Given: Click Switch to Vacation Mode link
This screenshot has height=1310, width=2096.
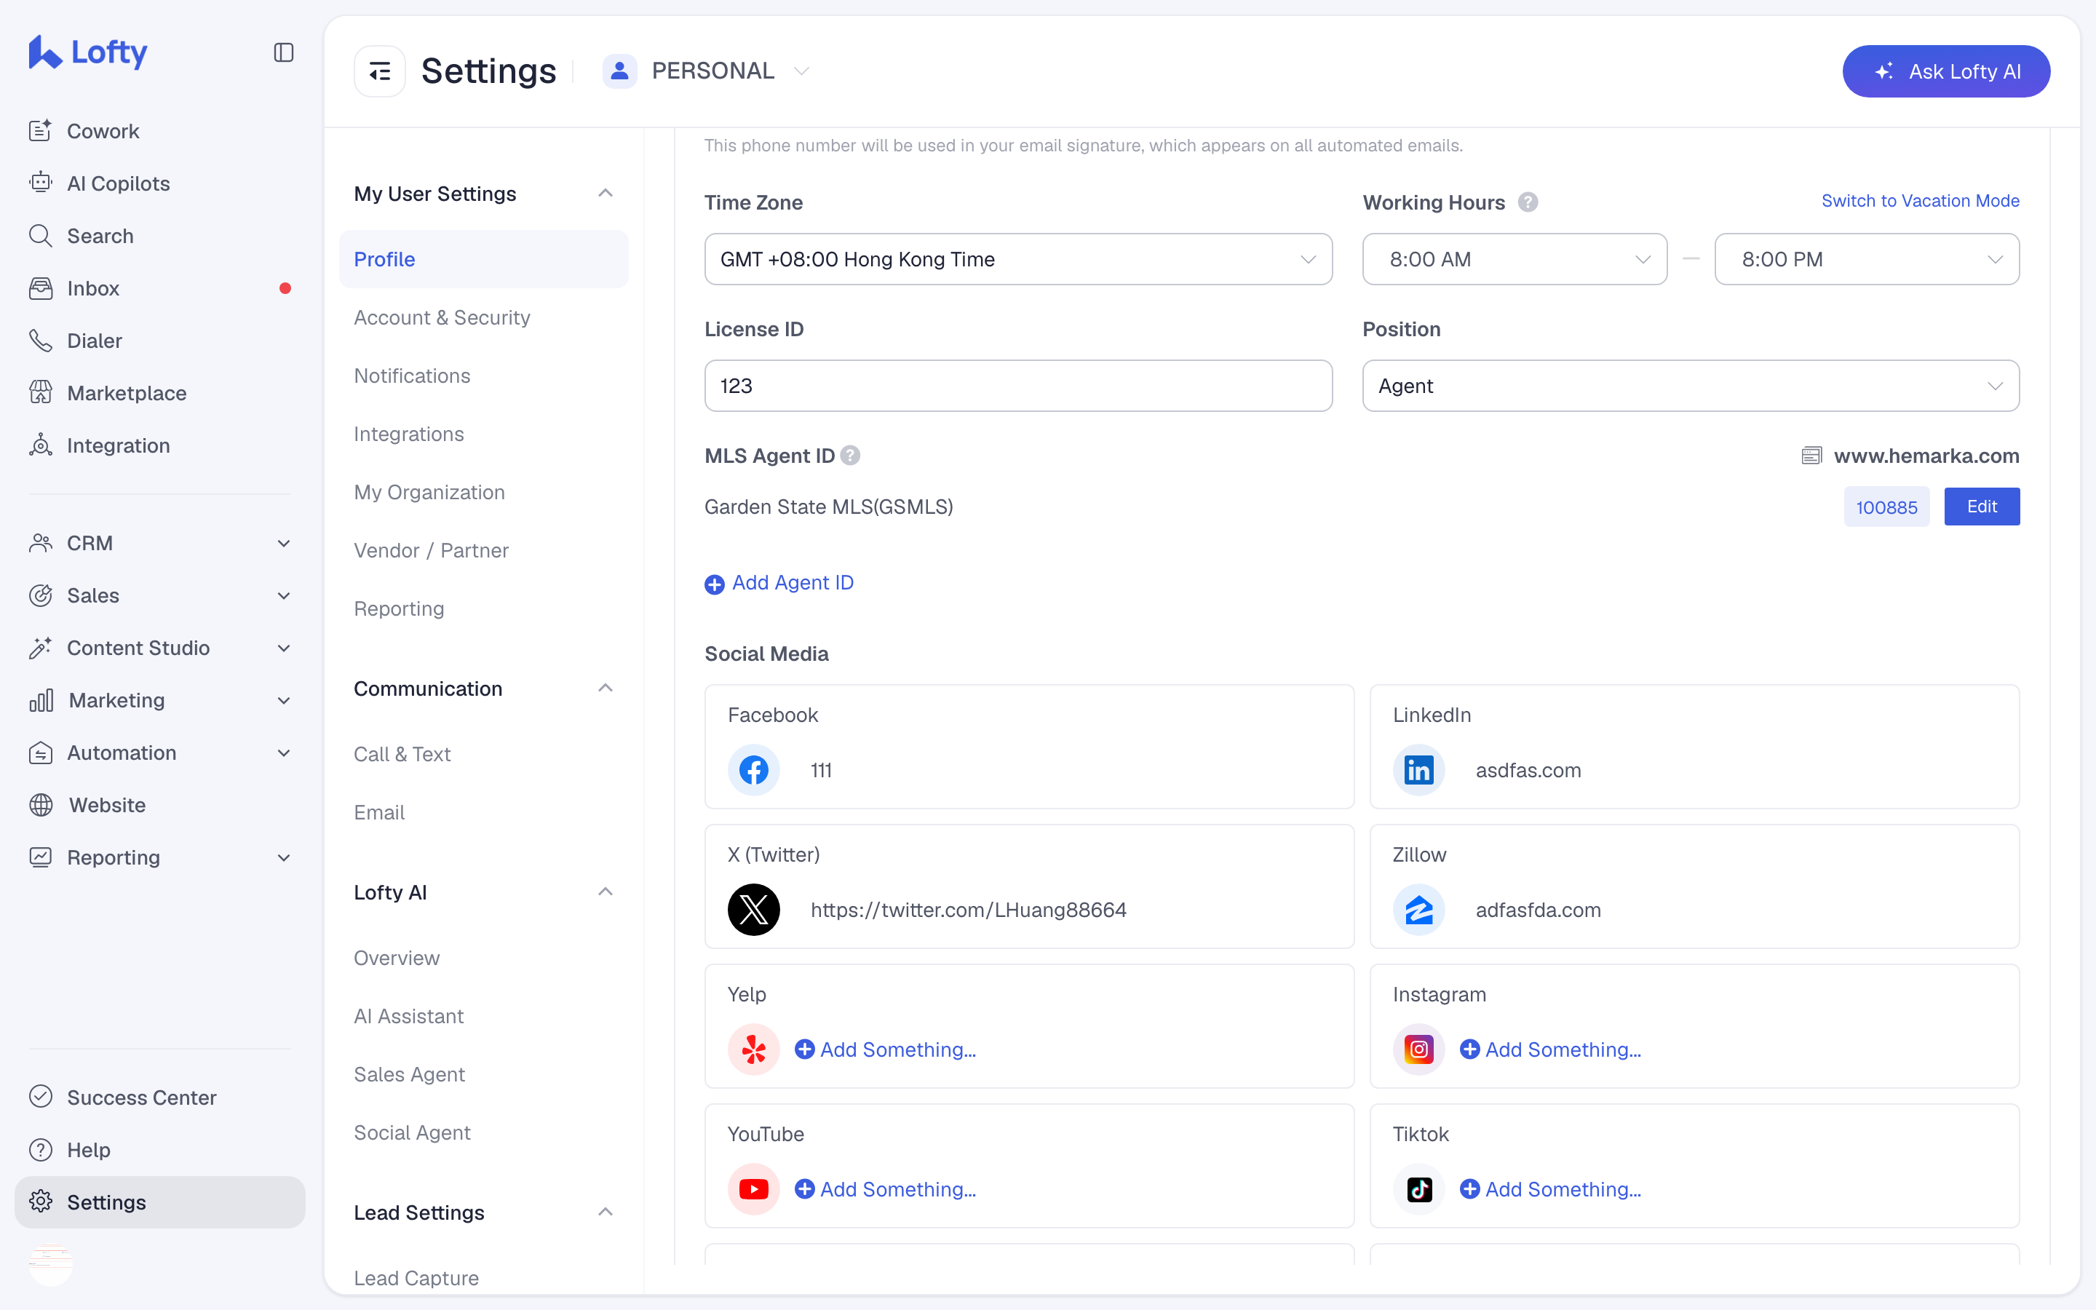Looking at the screenshot, I should coord(1920,201).
